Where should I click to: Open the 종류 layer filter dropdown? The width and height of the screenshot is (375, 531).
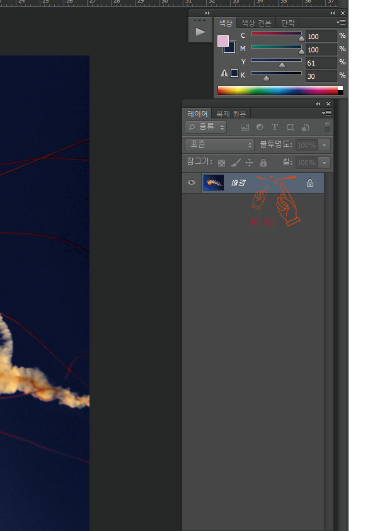205,127
